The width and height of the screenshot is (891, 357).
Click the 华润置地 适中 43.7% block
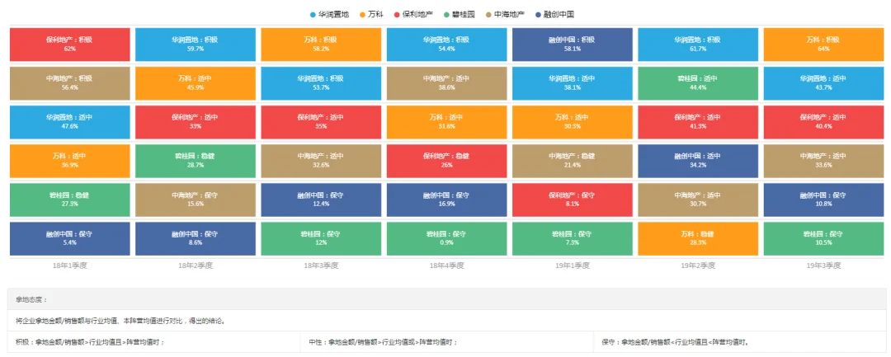coord(823,83)
